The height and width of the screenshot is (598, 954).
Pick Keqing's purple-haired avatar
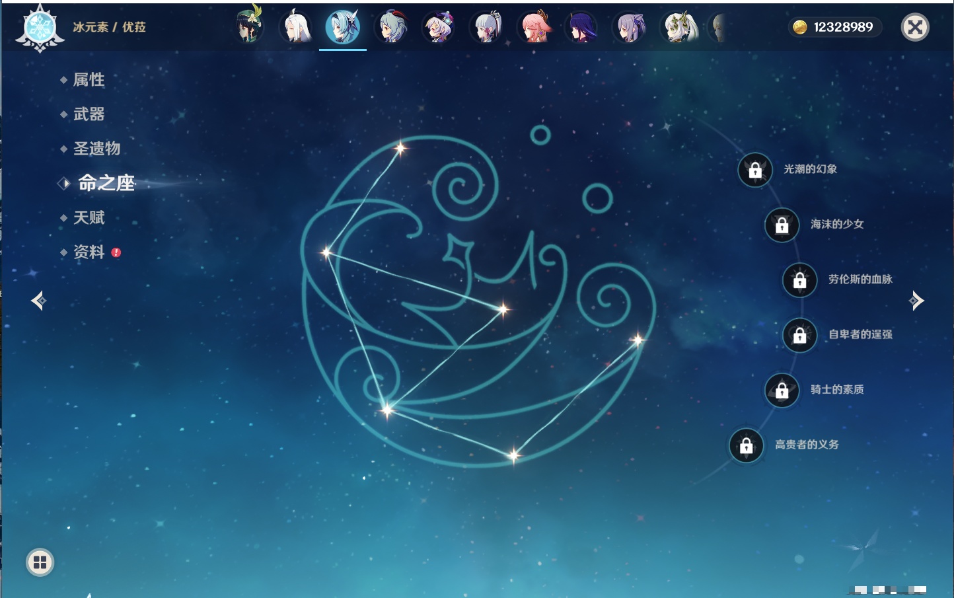(629, 27)
